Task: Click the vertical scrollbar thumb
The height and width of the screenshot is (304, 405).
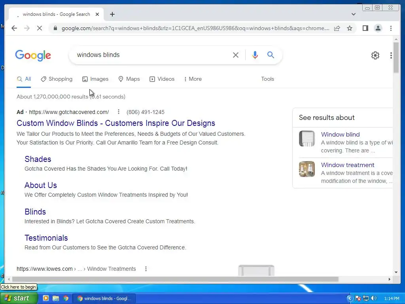Action: pyautogui.click(x=396, y=57)
